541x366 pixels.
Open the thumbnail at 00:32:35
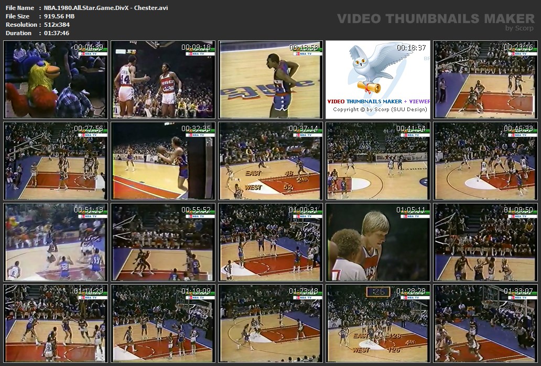coord(163,161)
